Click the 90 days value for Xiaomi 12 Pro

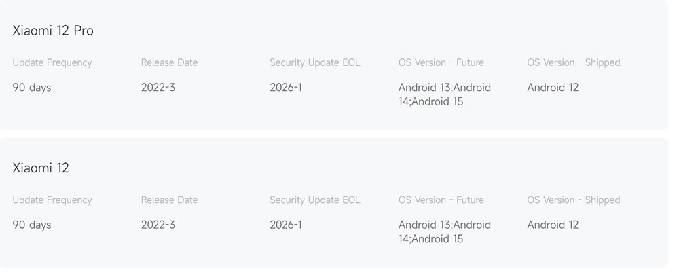coord(32,88)
